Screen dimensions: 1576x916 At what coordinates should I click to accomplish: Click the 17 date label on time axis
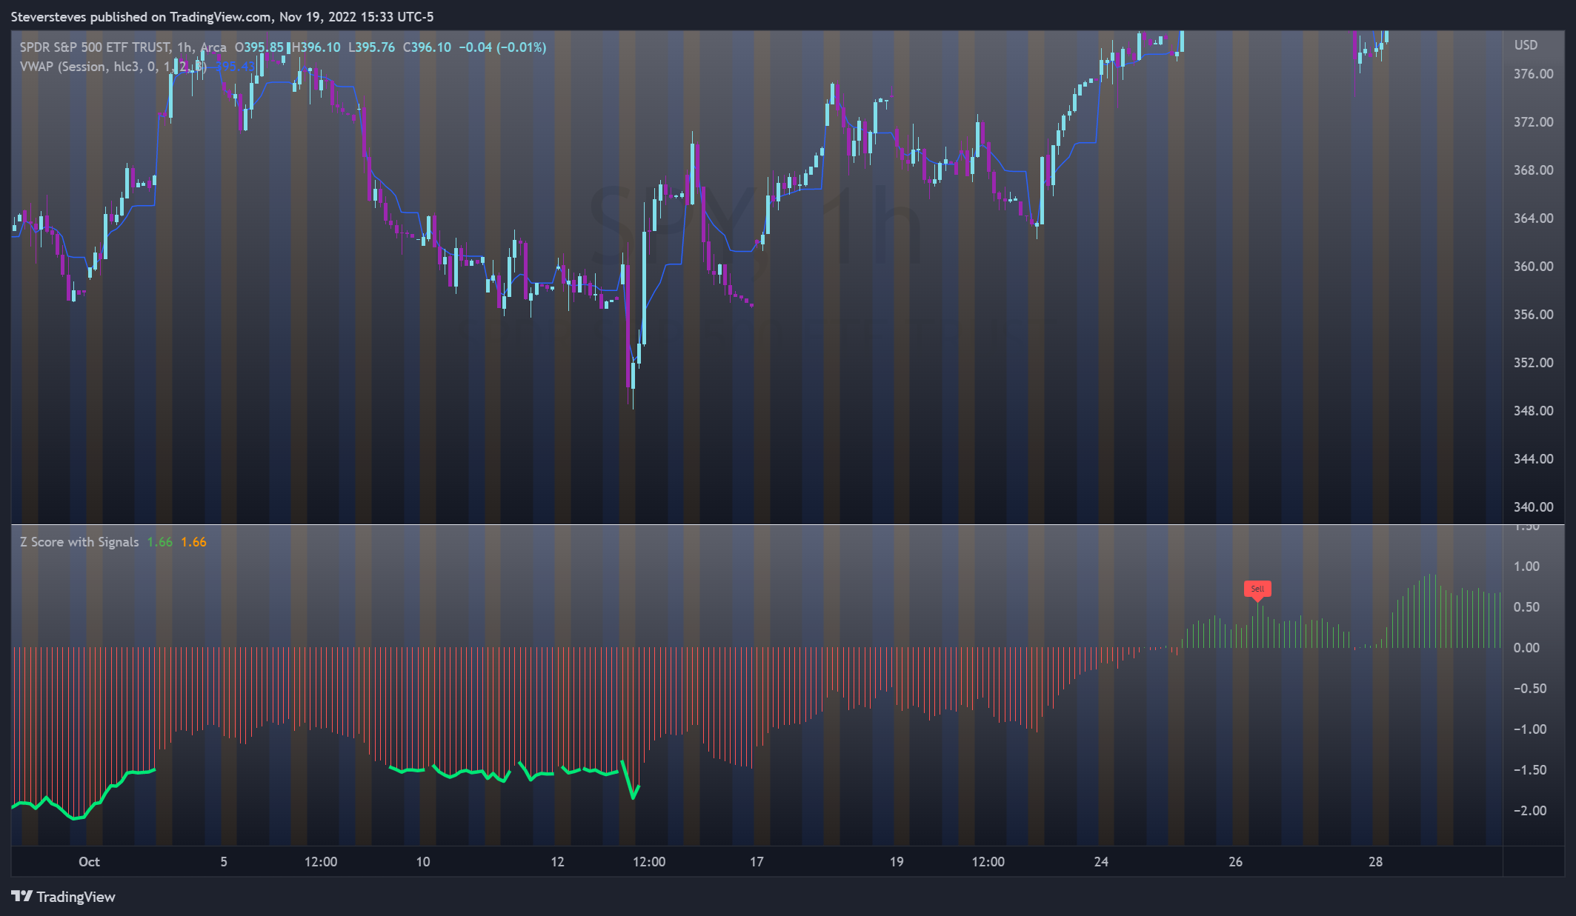click(757, 862)
